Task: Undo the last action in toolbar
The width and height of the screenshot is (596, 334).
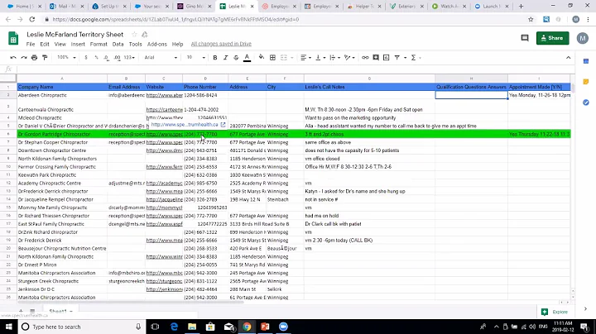Action: [13, 58]
